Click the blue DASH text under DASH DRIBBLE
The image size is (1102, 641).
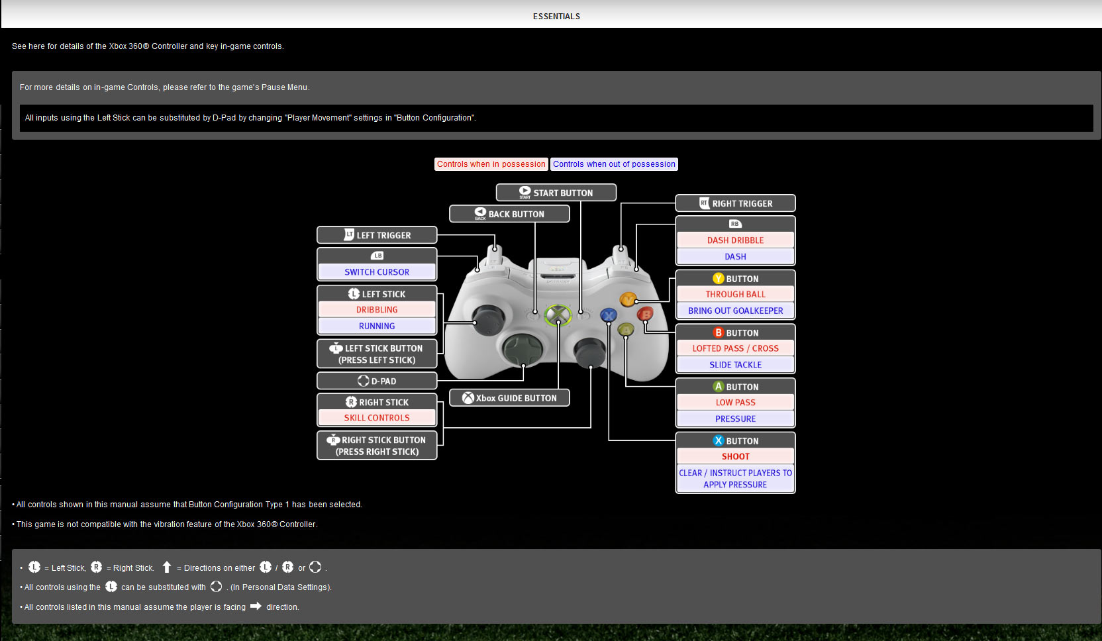735,257
